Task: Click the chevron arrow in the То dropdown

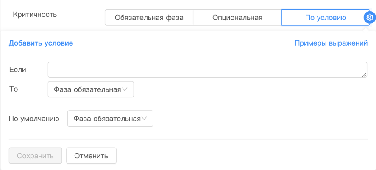Action: [125, 89]
